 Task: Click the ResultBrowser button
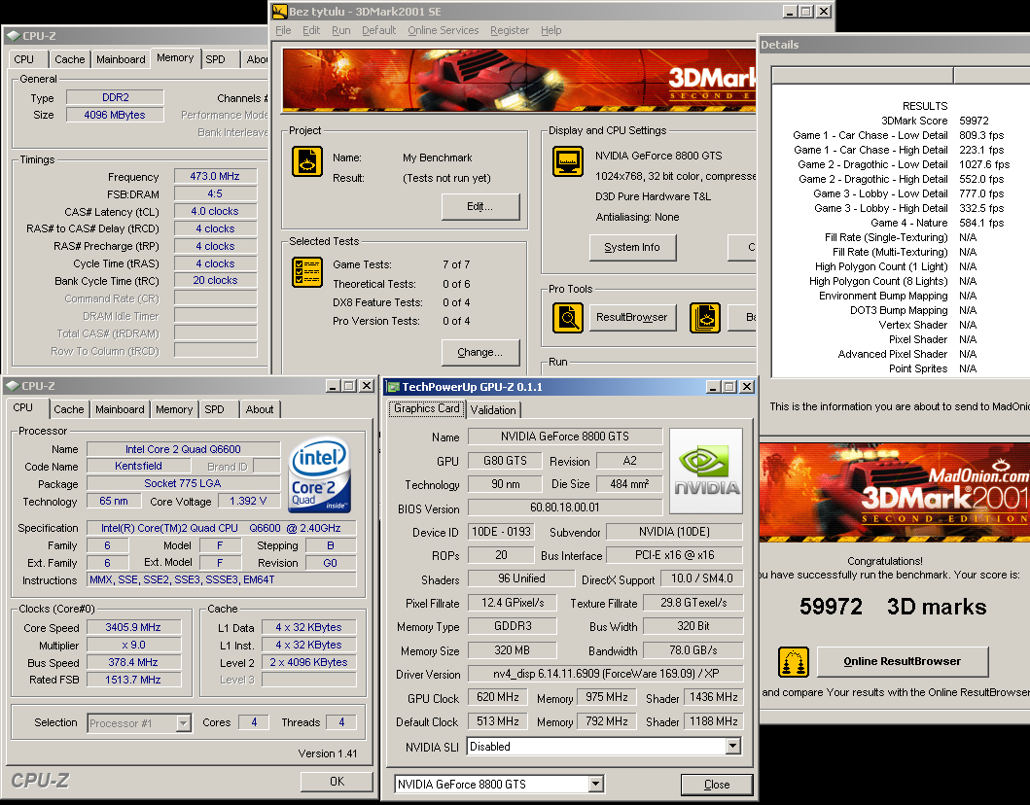click(632, 317)
